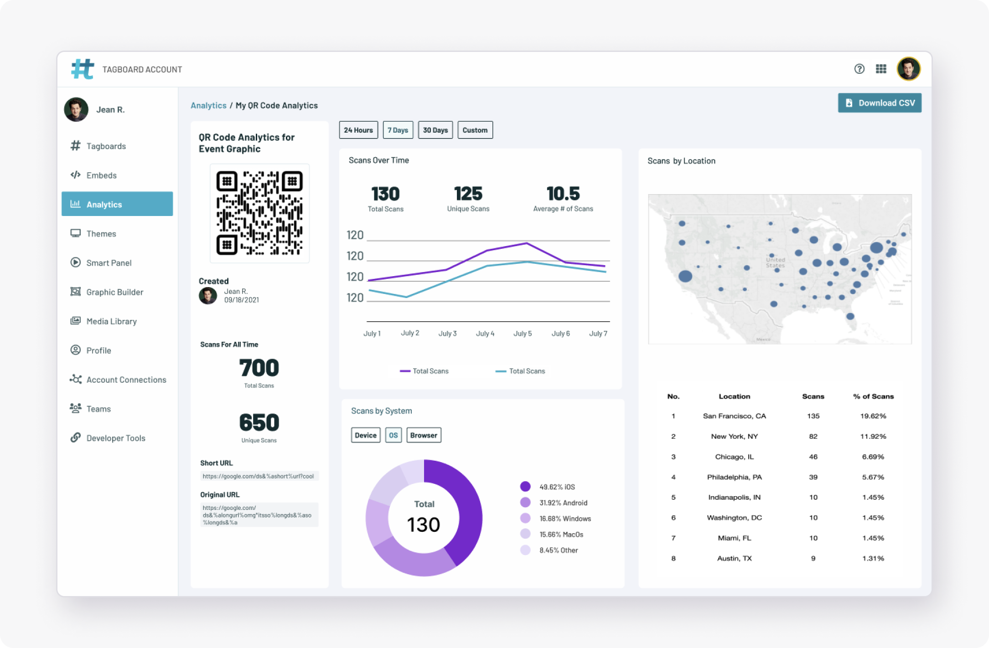
Task: Click the iOS purple legend swatch
Action: click(x=525, y=486)
